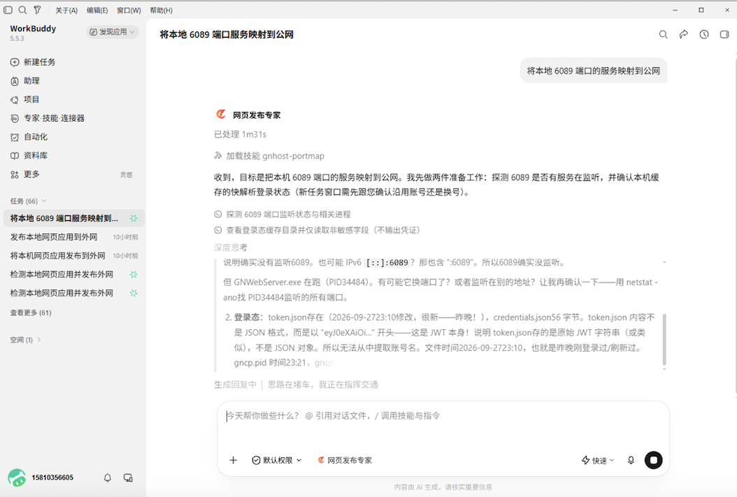Image resolution: width=737 pixels, height=497 pixels.
Task: Click the message input field
Action: (443, 425)
